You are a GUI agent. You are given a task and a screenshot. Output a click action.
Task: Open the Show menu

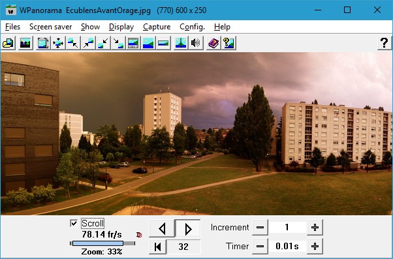91,27
